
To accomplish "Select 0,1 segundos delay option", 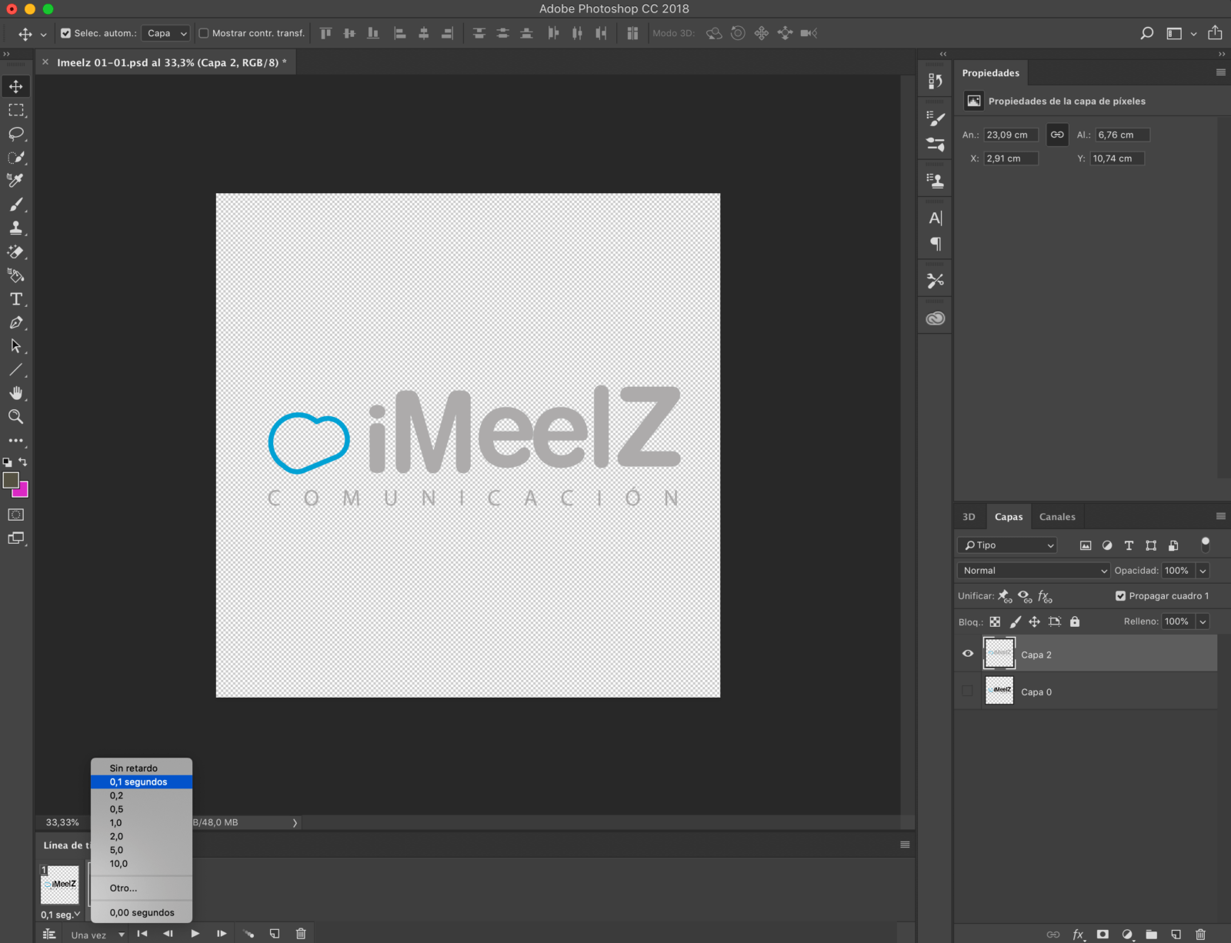I will tap(142, 781).
